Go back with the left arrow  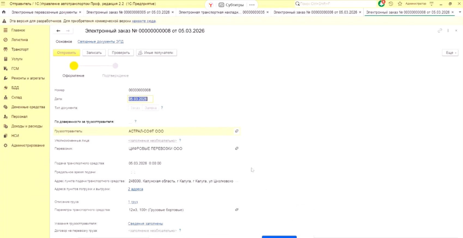(x=59, y=31)
